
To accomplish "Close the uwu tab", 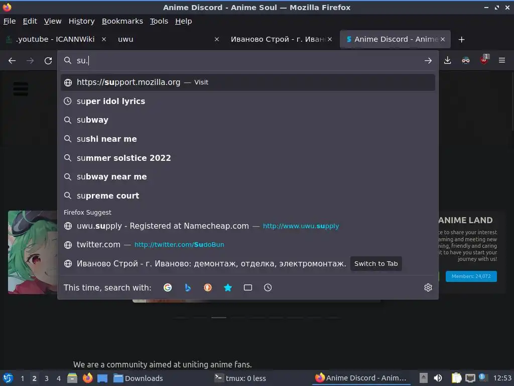I will click(x=217, y=39).
